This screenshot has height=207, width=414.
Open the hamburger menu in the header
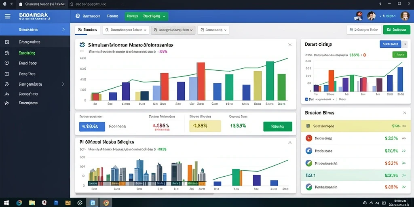pyautogui.click(x=8, y=16)
